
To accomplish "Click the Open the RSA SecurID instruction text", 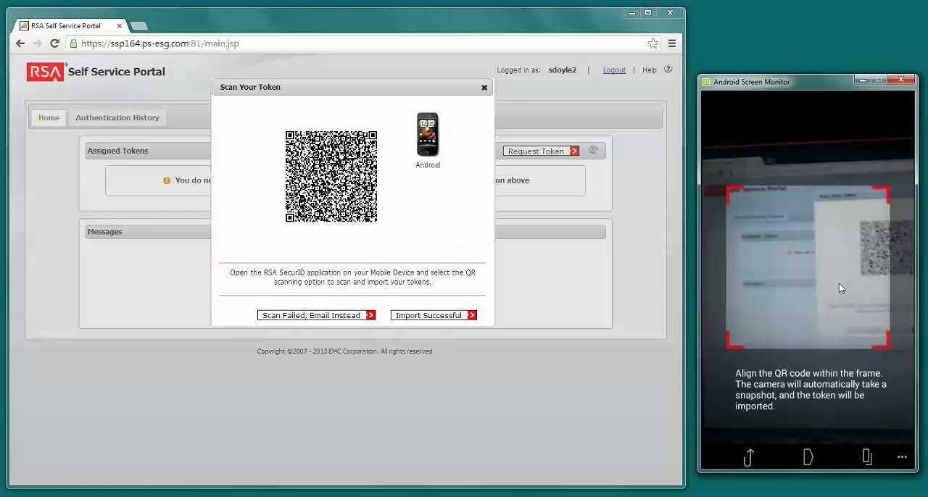I will tap(352, 277).
